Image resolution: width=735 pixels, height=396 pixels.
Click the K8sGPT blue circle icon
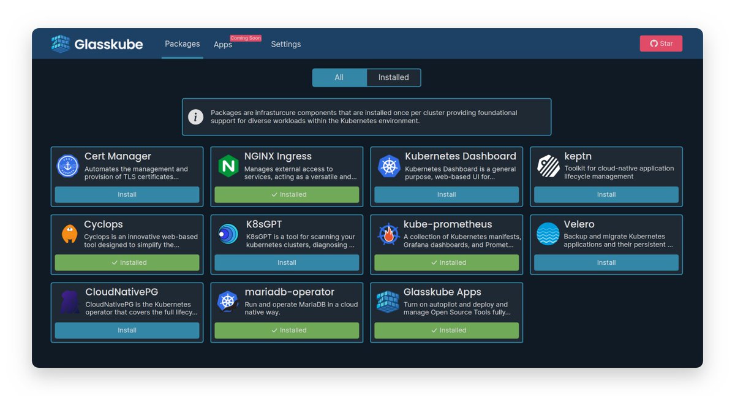pos(228,234)
